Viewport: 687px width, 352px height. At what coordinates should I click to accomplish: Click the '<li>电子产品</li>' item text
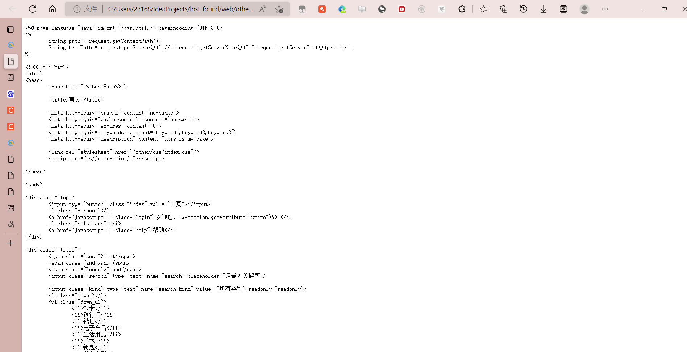[x=96, y=328]
